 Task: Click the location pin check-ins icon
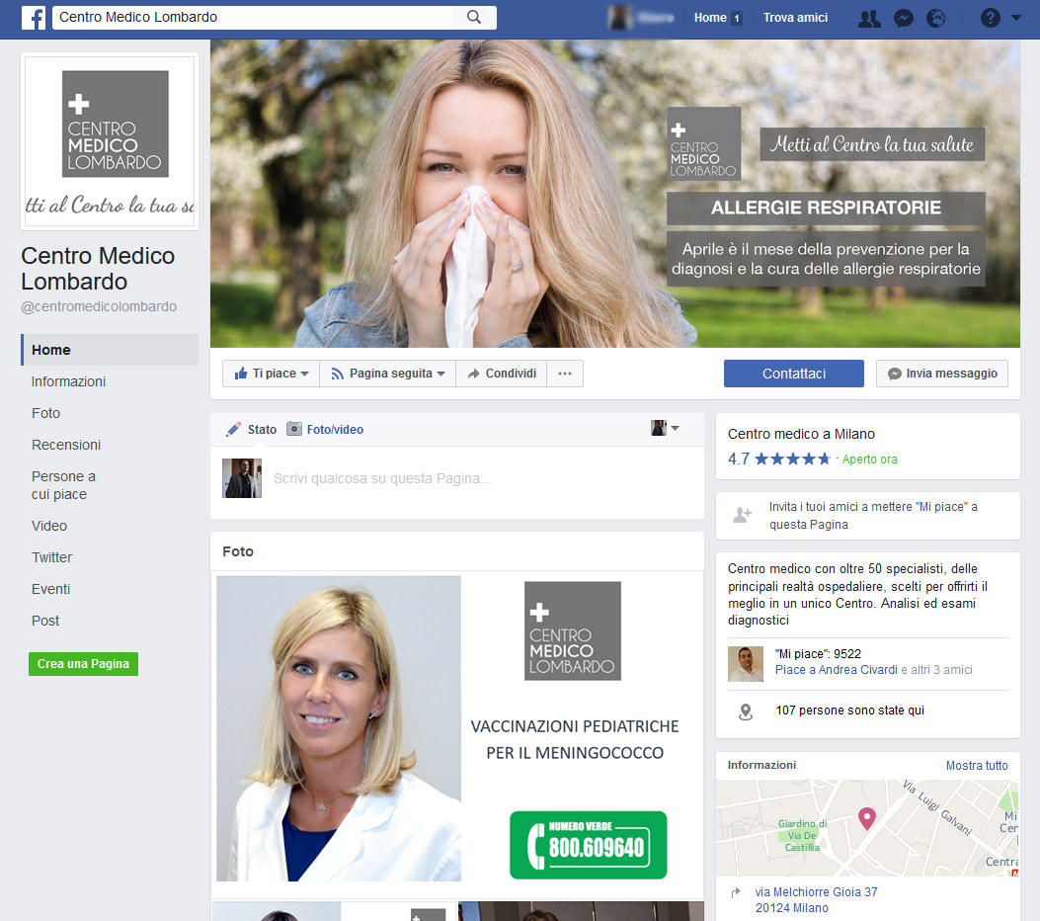(x=746, y=712)
